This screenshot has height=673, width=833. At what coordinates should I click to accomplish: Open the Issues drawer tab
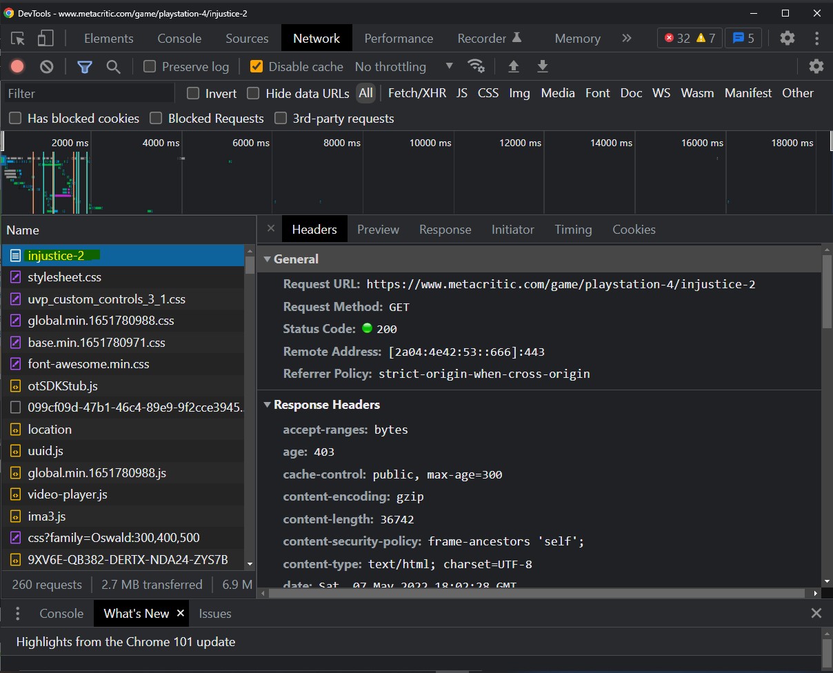click(x=215, y=614)
